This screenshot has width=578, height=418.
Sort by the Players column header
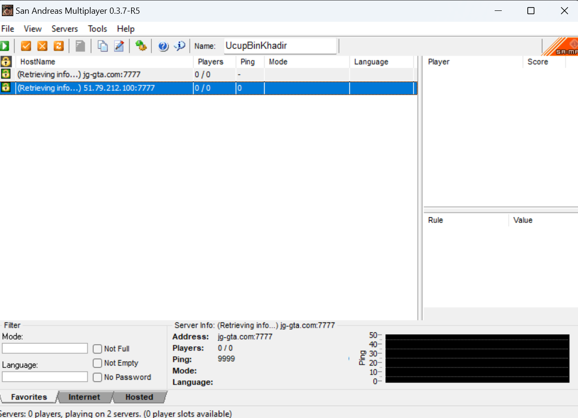tap(214, 62)
